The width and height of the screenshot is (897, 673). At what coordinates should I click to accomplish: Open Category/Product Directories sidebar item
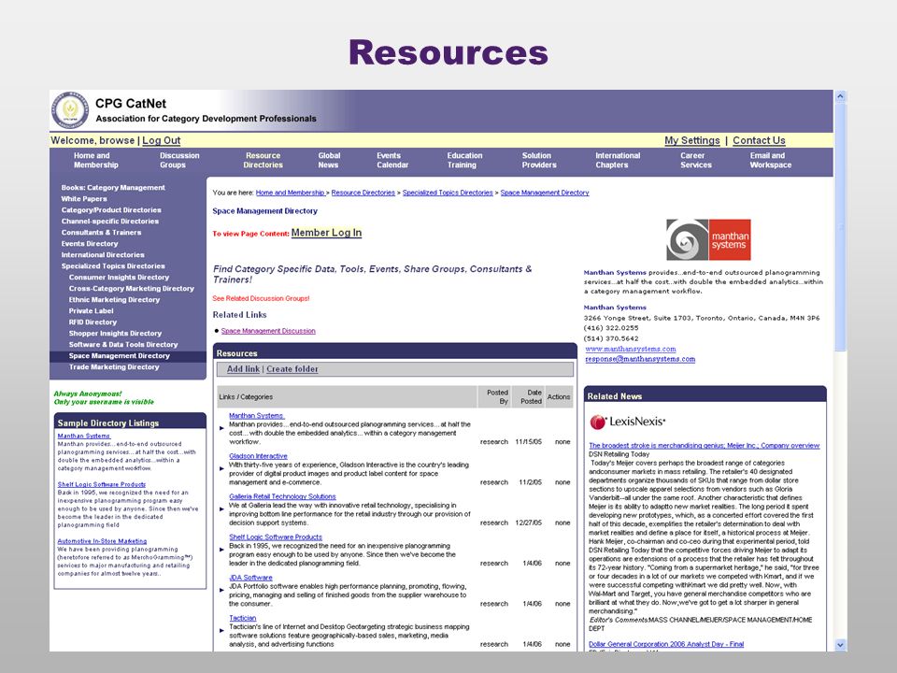pos(111,210)
